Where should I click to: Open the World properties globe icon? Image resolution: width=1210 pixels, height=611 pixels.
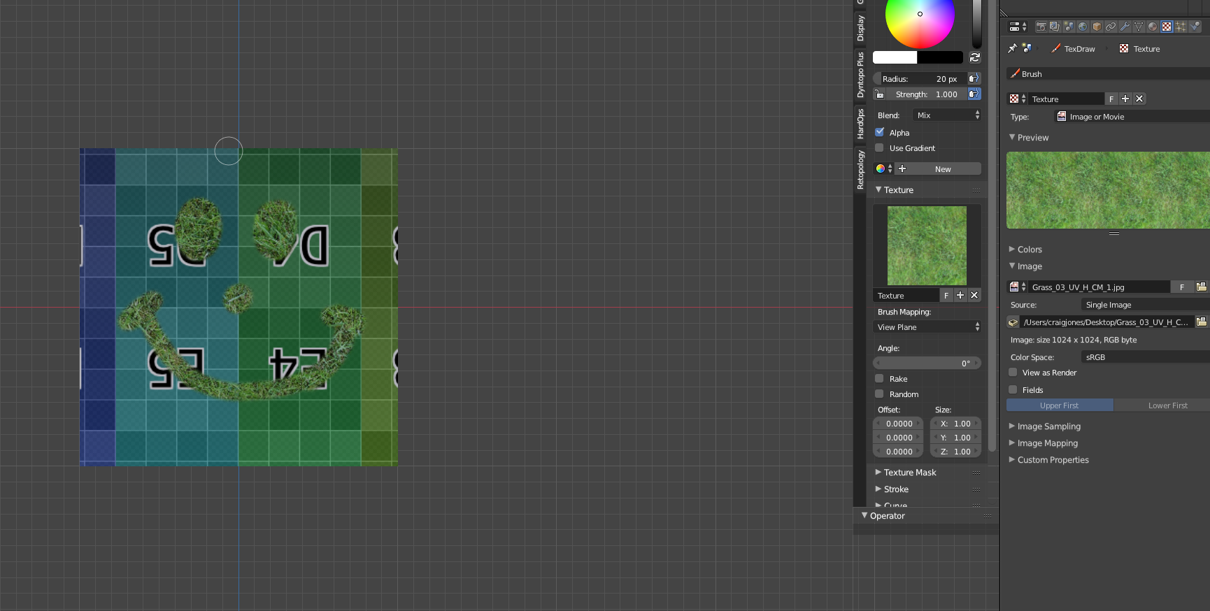[1083, 27]
